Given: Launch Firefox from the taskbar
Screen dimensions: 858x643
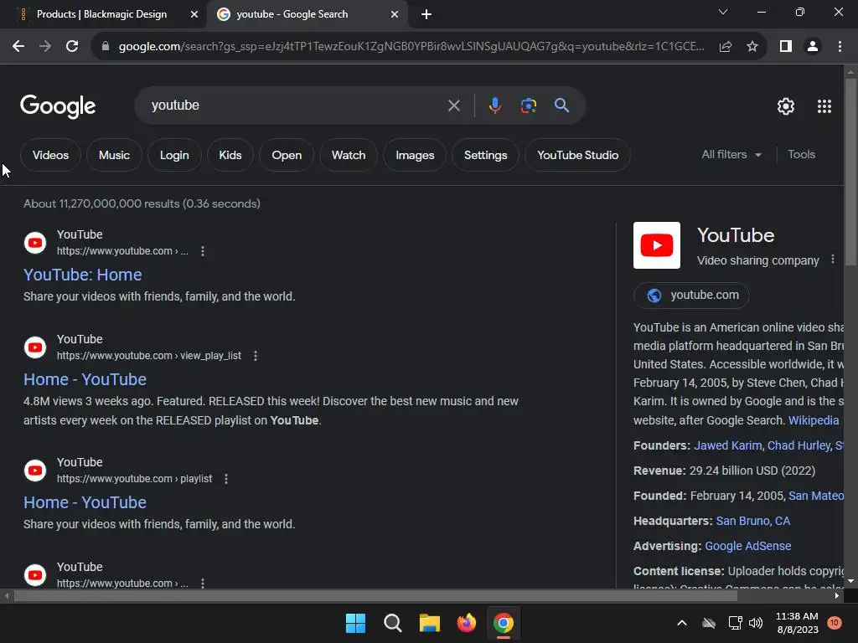Looking at the screenshot, I should coord(466,623).
